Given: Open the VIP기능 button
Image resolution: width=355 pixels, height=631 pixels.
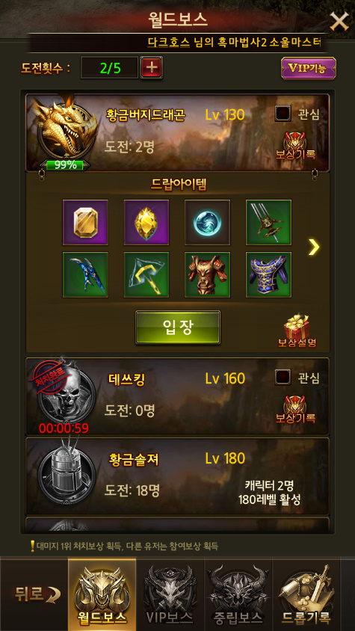Looking at the screenshot, I should [309, 68].
